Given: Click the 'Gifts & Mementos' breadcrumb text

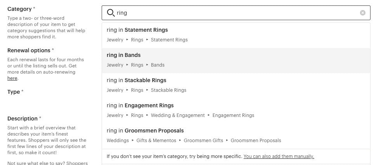Looking at the screenshot, I should [156, 141].
